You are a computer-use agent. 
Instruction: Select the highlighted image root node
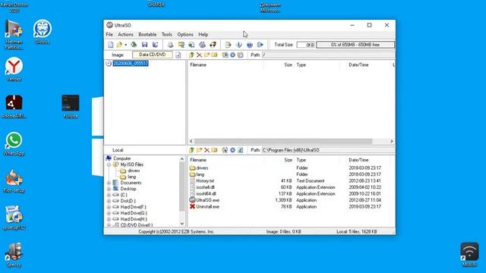[x=131, y=64]
